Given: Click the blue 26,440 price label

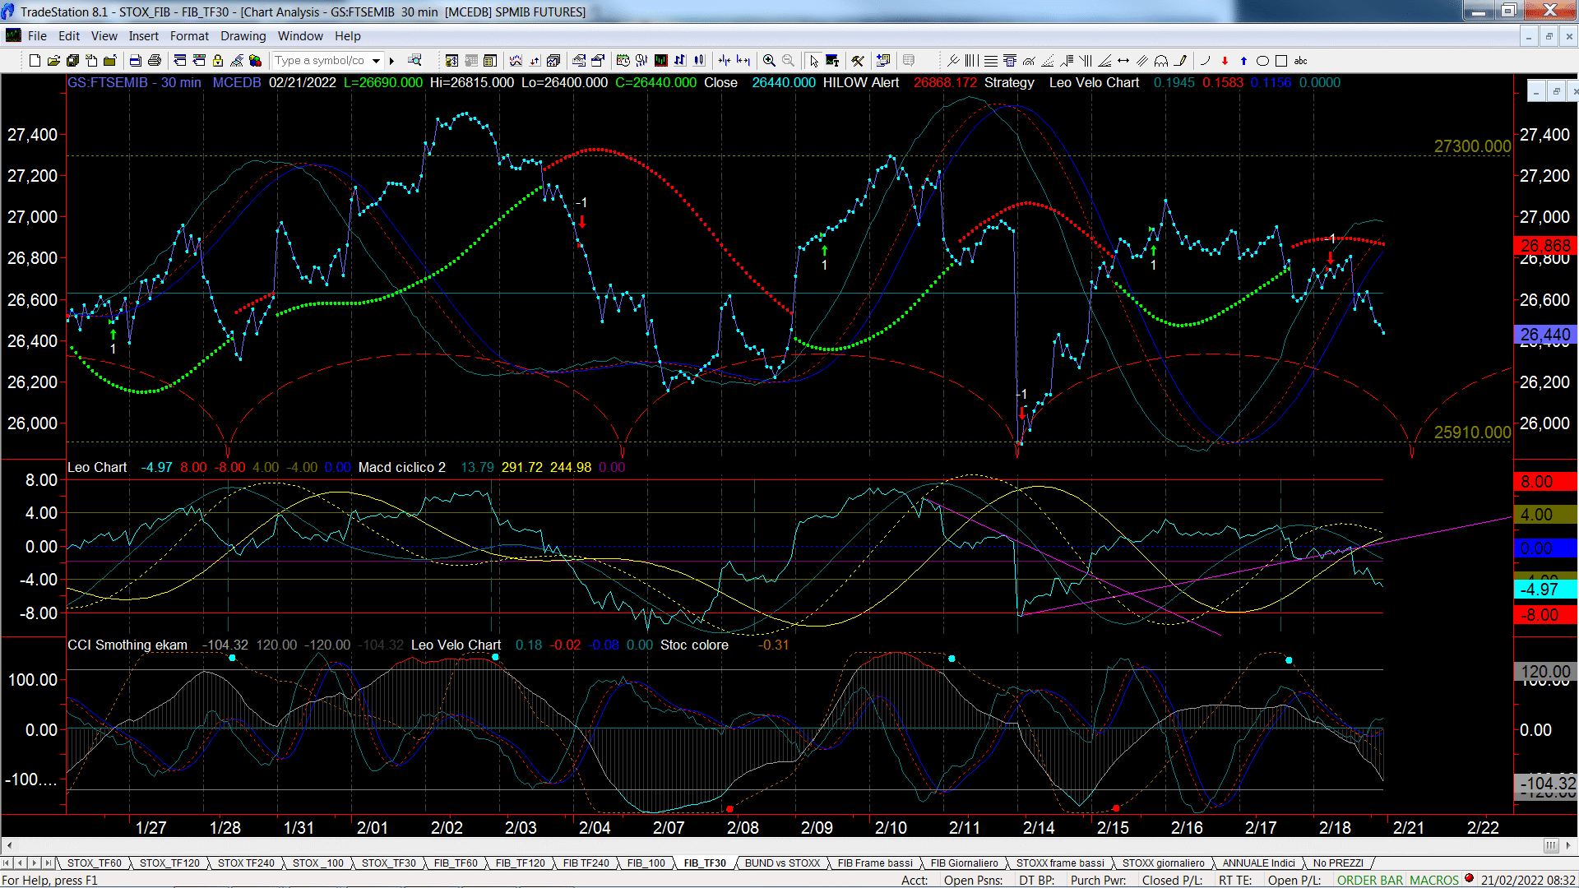Looking at the screenshot, I should coord(1545,335).
